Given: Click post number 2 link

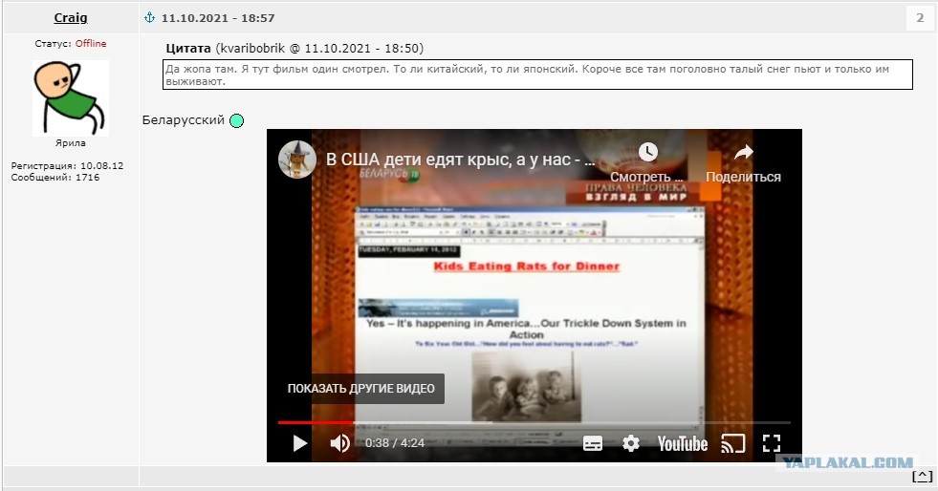Looking at the screenshot, I should pyautogui.click(x=920, y=18).
